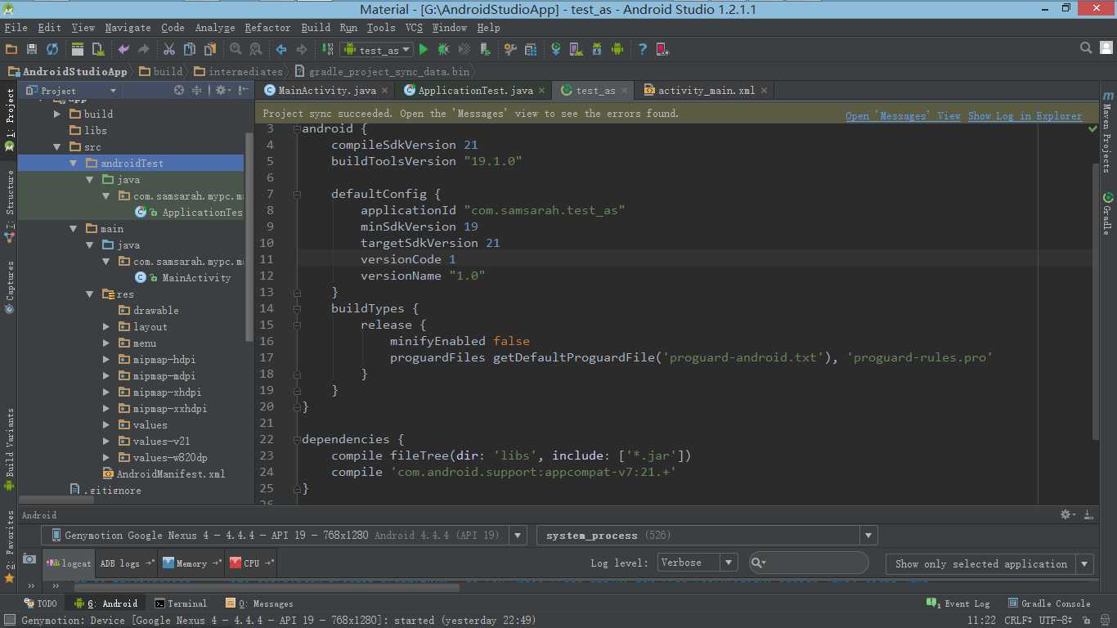This screenshot has height=628, width=1117.
Task: Toggle the Favorites tool window side button
Action: (x=10, y=546)
